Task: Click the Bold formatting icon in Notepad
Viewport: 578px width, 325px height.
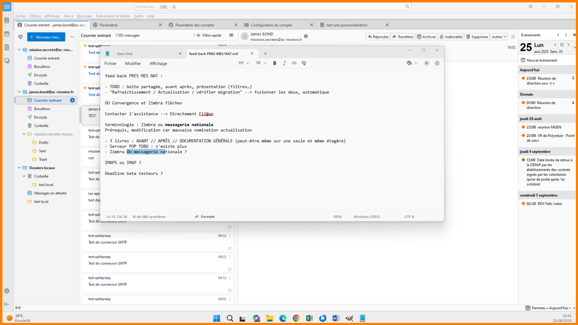Action: (274, 63)
